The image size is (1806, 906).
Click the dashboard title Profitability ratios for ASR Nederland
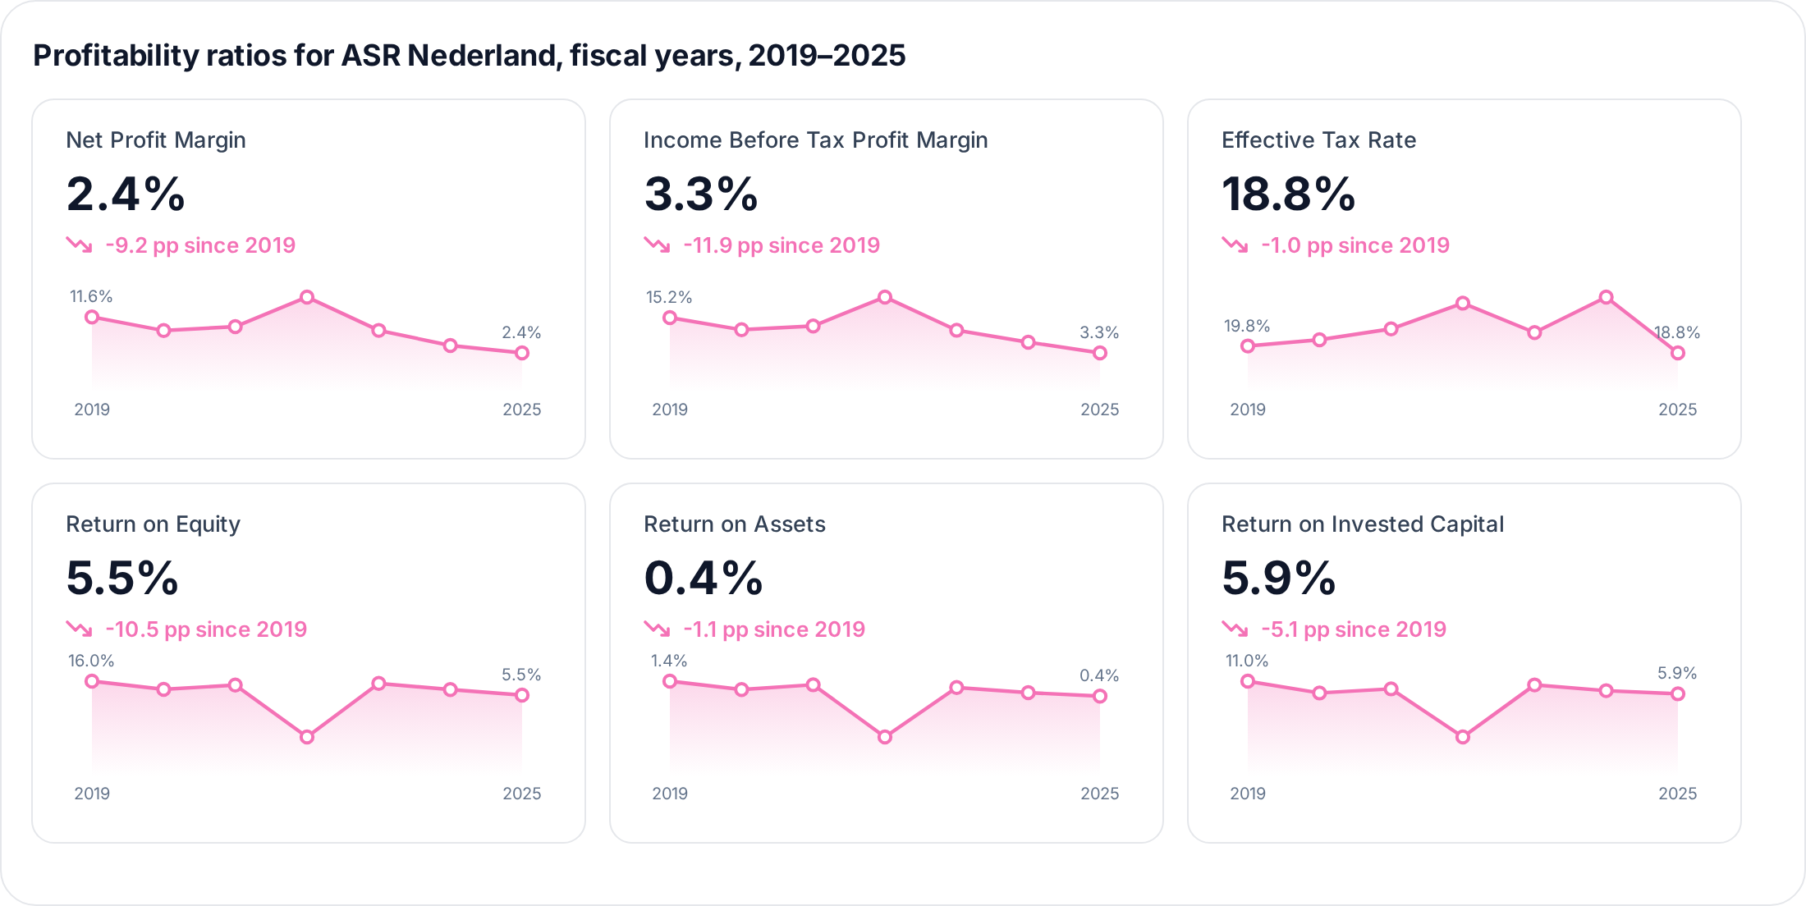click(x=469, y=56)
